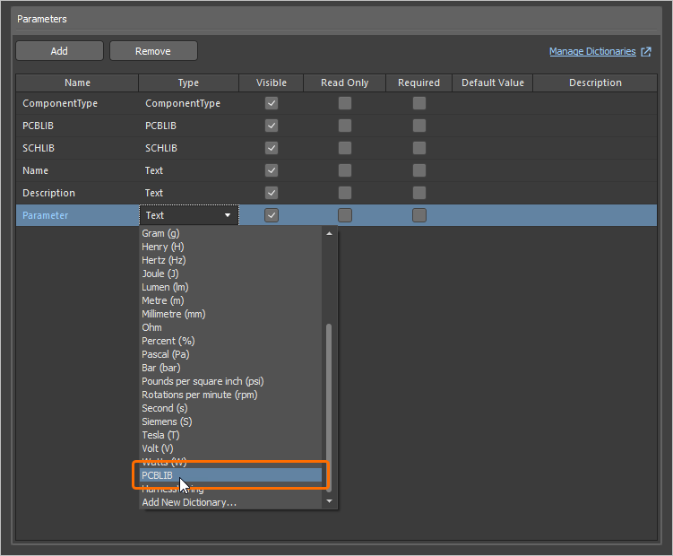The width and height of the screenshot is (673, 556).
Task: Click Type cell of SCHLIB row
Action: [188, 148]
